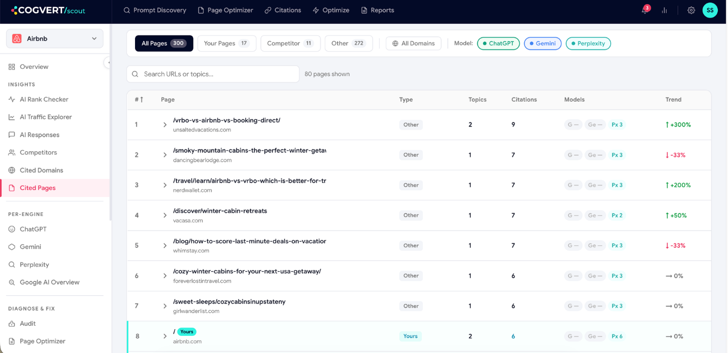Focus the Search URLs or topics field
728x353 pixels.
(213, 74)
